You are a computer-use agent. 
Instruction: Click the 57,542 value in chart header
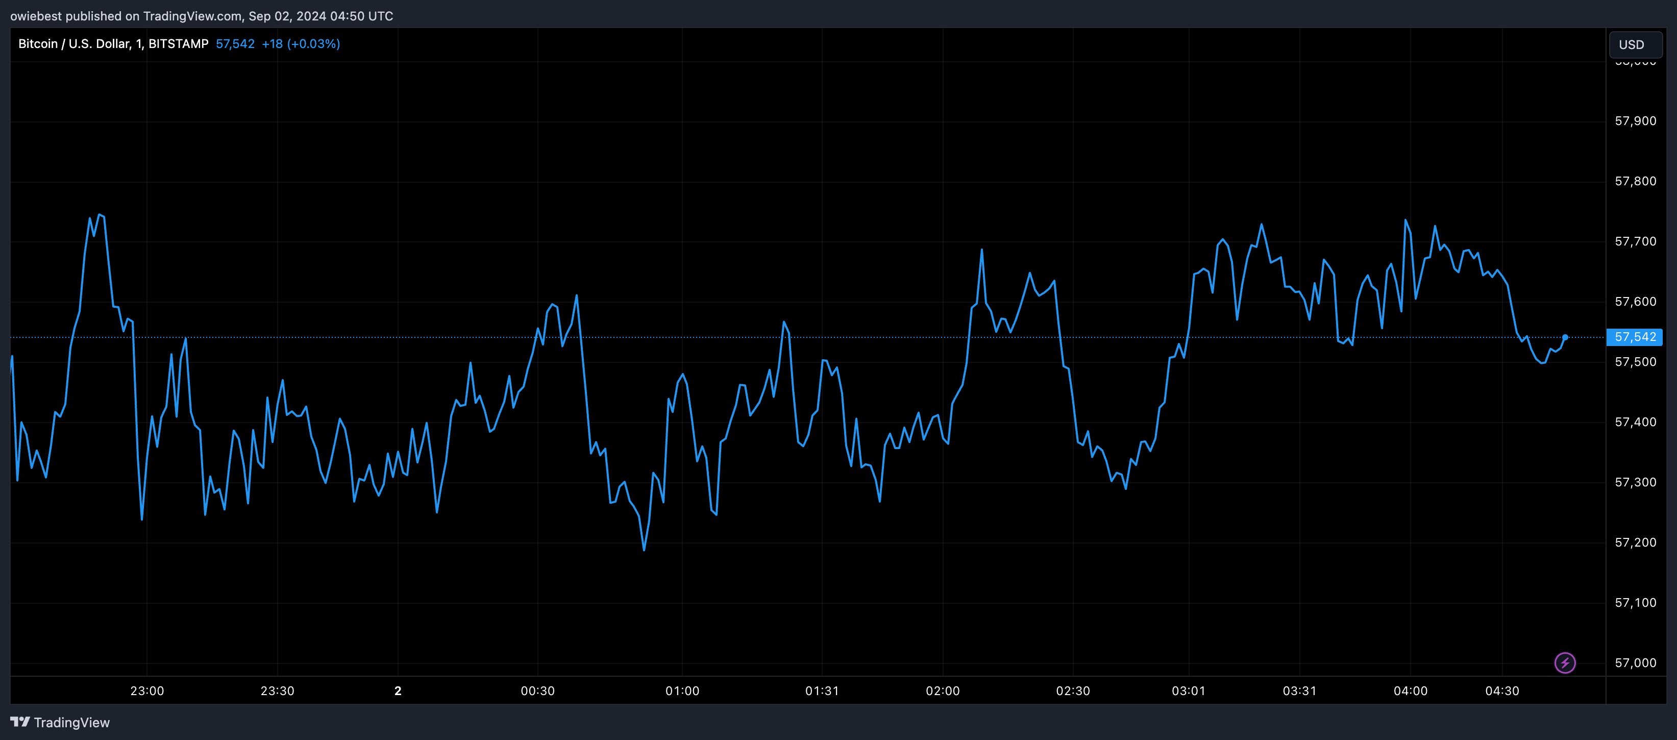click(235, 43)
